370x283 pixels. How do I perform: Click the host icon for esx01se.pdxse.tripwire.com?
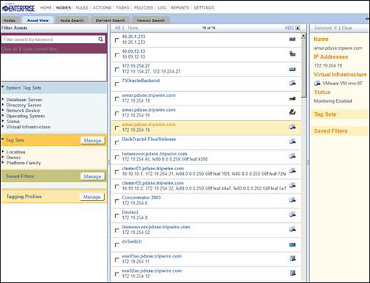pos(292,259)
